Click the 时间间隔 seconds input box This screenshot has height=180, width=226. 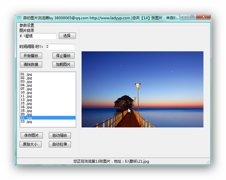click(60, 47)
